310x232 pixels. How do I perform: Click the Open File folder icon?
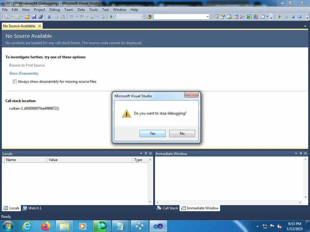tap(27, 17)
